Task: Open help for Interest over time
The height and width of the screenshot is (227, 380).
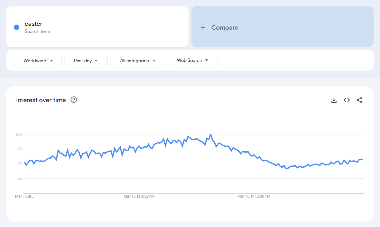Action: (74, 100)
